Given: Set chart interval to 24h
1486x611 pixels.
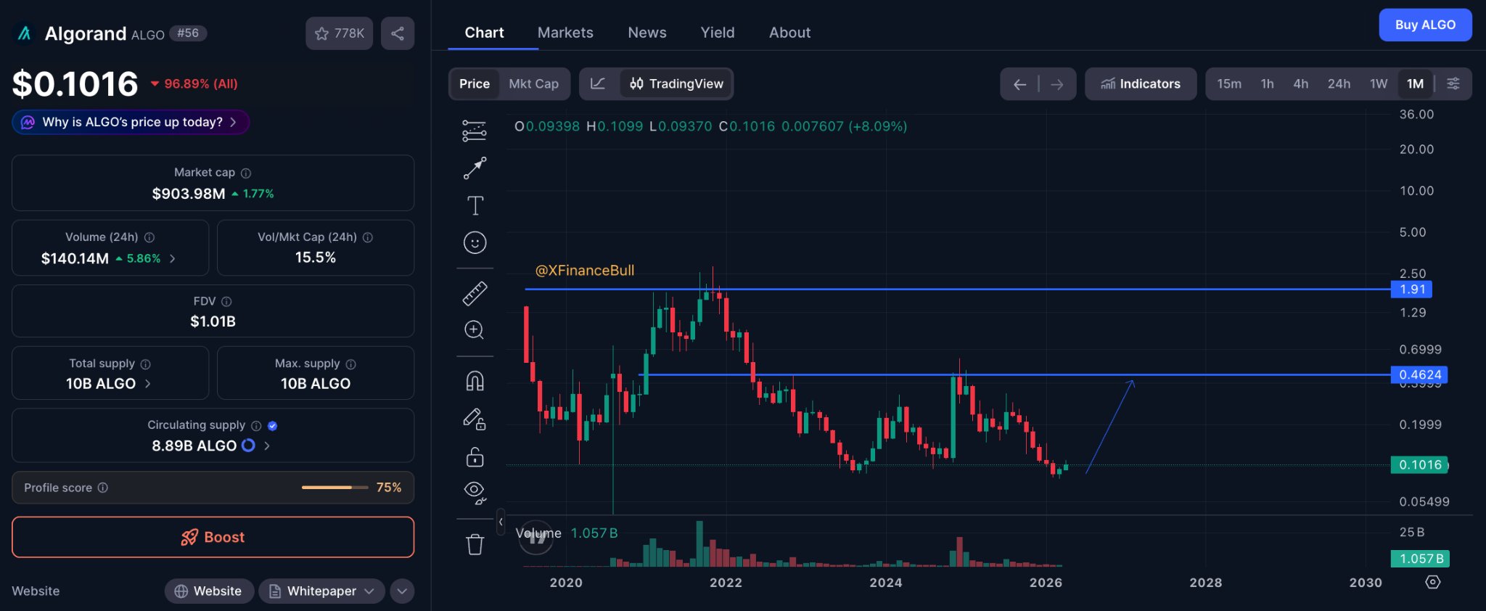Looking at the screenshot, I should point(1339,84).
